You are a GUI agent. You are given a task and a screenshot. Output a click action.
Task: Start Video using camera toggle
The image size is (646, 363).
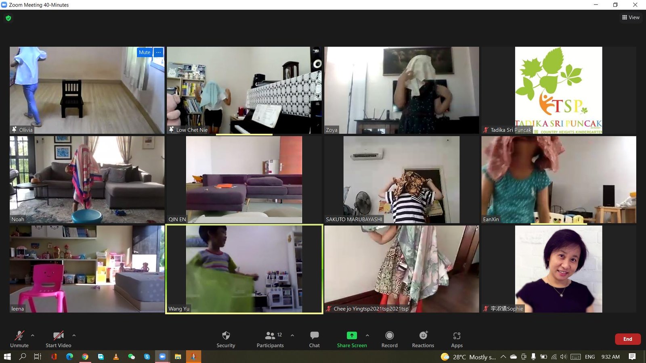pos(58,339)
